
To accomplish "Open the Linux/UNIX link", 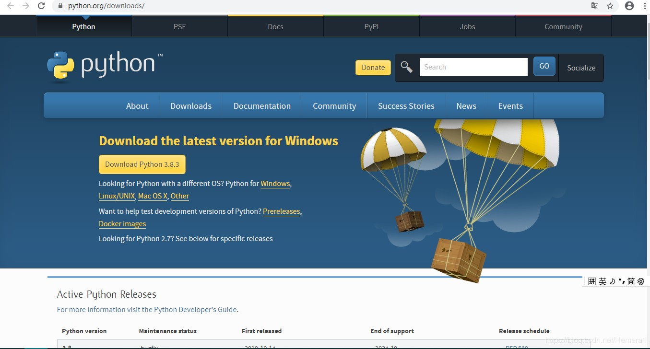I will [117, 196].
